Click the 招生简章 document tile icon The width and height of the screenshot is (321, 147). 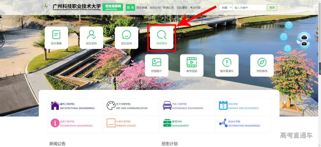[x=56, y=35]
